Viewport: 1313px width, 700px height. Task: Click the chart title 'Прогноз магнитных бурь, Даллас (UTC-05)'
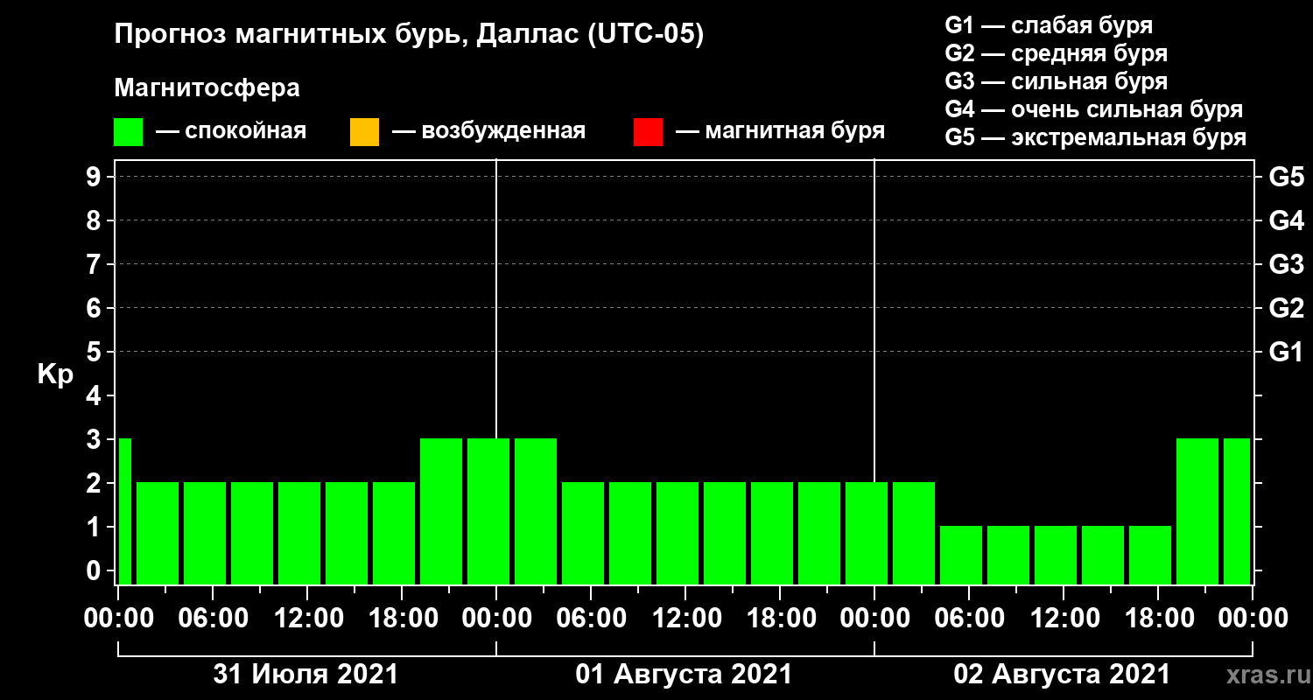click(409, 35)
